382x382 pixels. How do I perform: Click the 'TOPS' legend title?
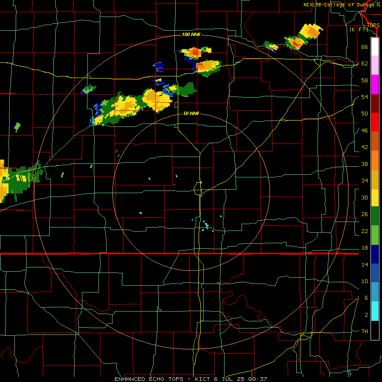373,25
